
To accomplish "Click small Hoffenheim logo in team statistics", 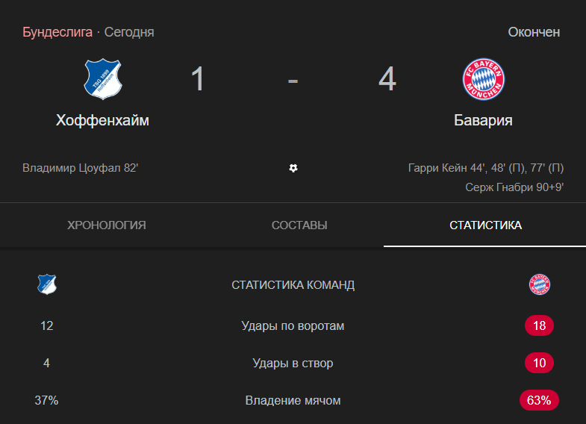I will [x=47, y=284].
